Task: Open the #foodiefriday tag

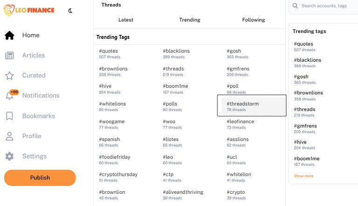Action: (x=114, y=160)
